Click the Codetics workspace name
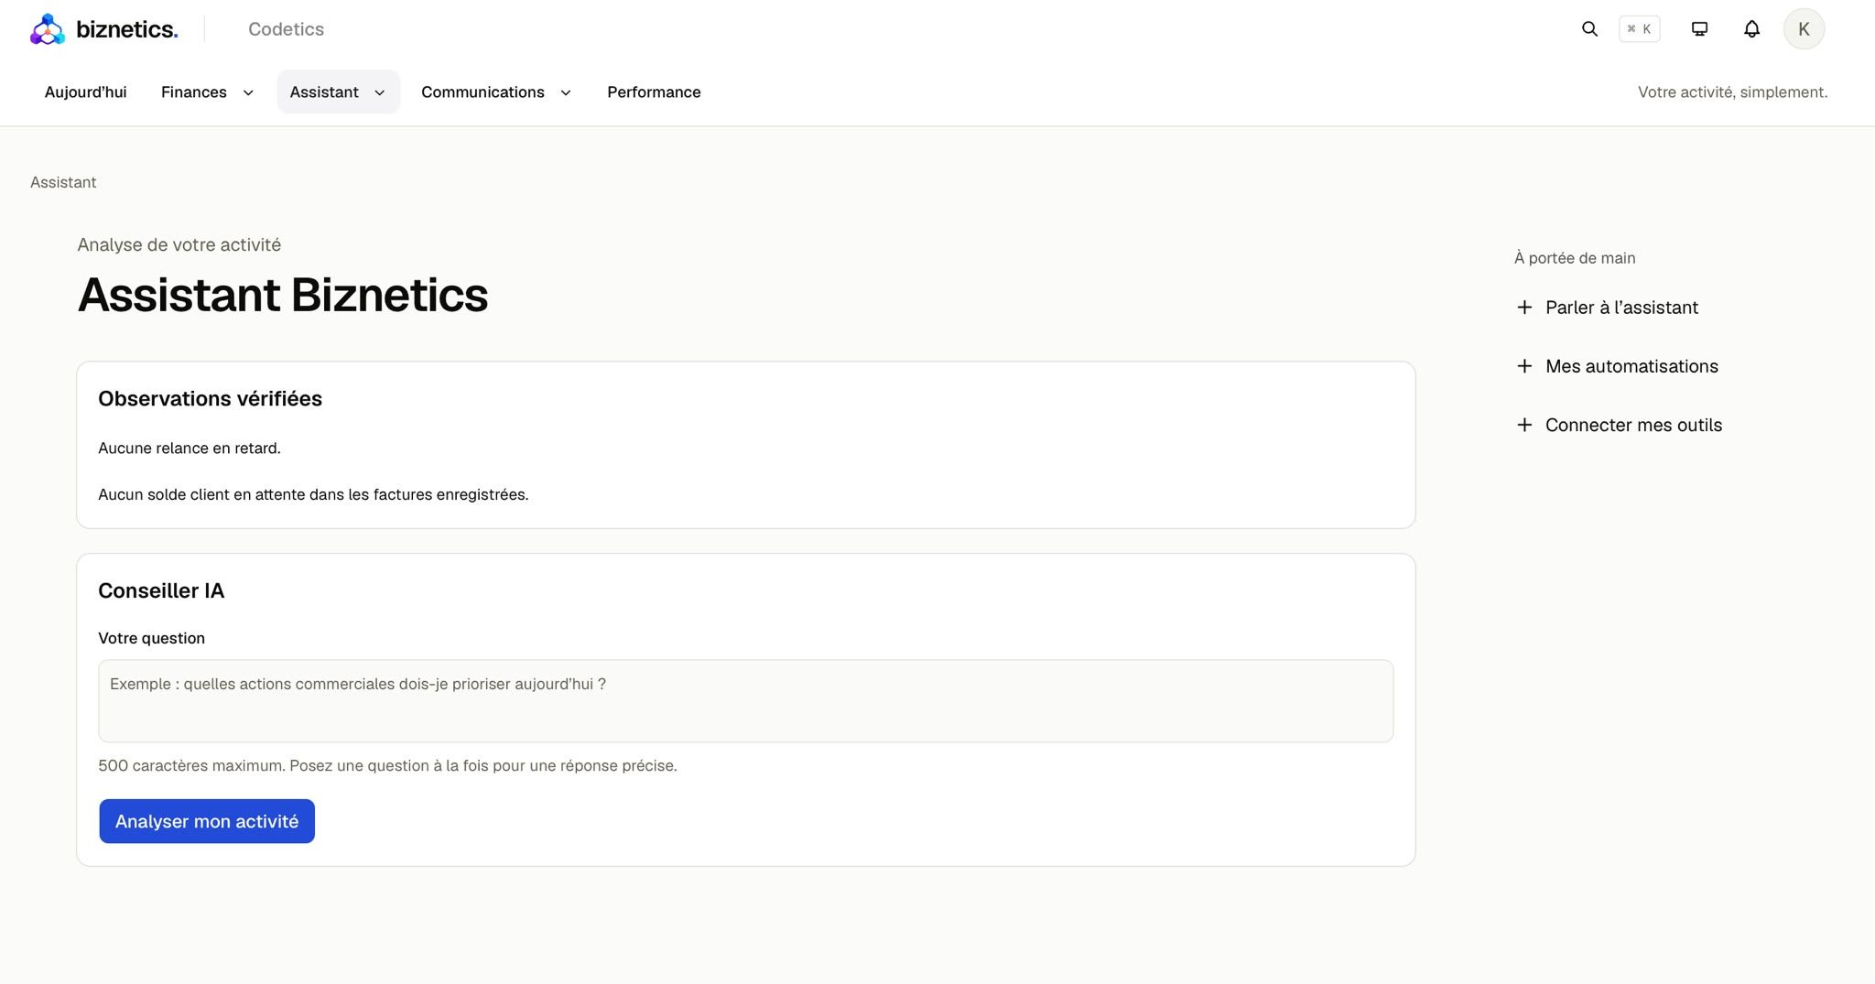This screenshot has width=1875, height=984. coord(286,29)
